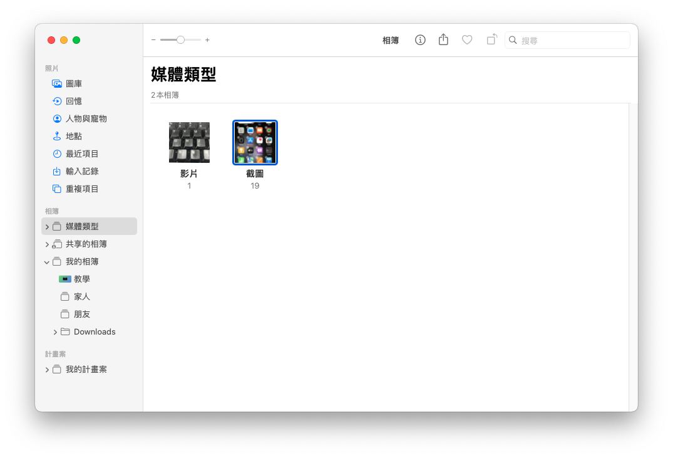Click the 搜尋 search field
This screenshot has height=458, width=673.
click(x=567, y=40)
